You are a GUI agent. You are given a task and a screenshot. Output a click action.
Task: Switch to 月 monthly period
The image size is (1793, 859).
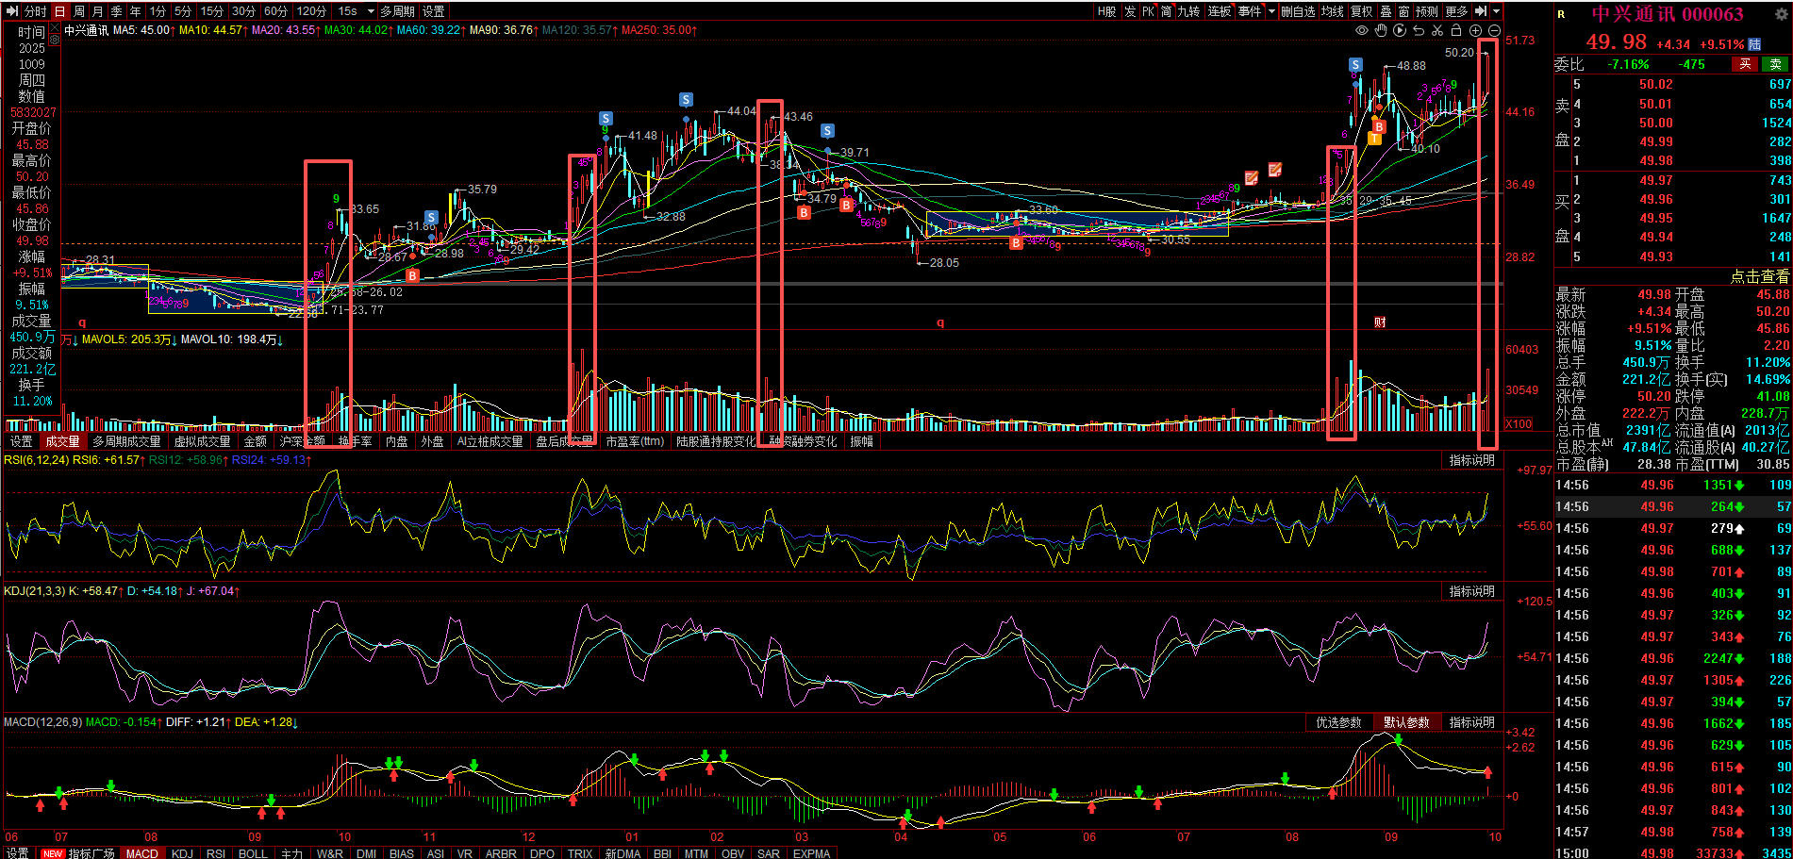pos(98,11)
